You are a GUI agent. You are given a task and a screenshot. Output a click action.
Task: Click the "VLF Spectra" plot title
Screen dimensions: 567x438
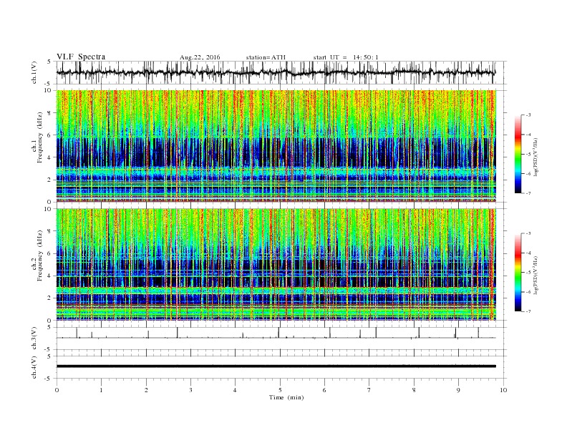(x=81, y=57)
